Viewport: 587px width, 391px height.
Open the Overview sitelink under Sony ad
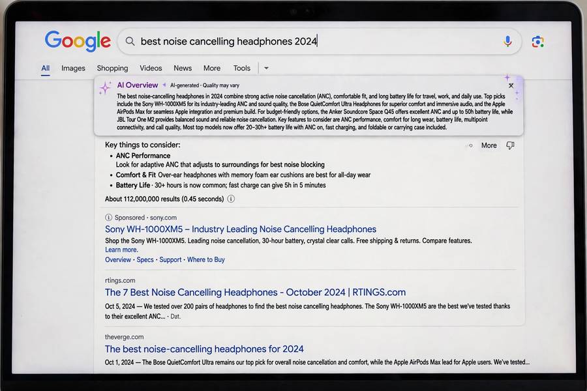click(118, 259)
